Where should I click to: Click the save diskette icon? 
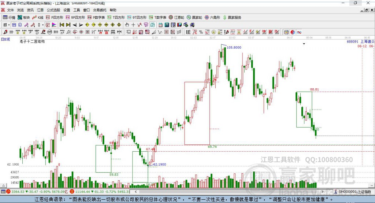pos(179,25)
